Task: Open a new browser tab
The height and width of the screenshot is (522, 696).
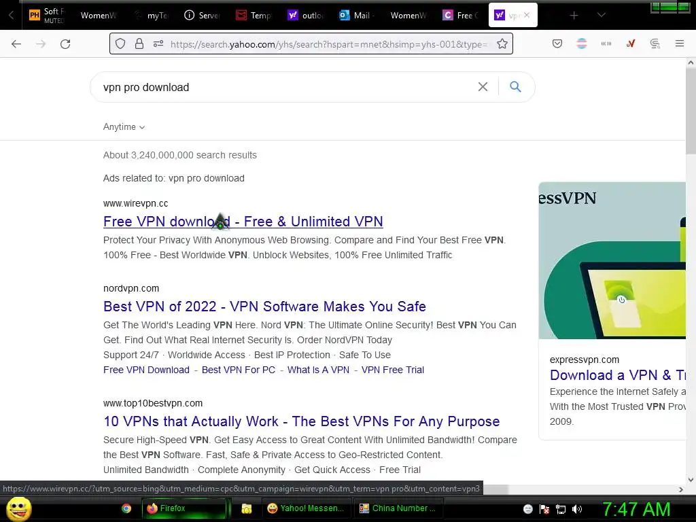Action: click(x=574, y=16)
